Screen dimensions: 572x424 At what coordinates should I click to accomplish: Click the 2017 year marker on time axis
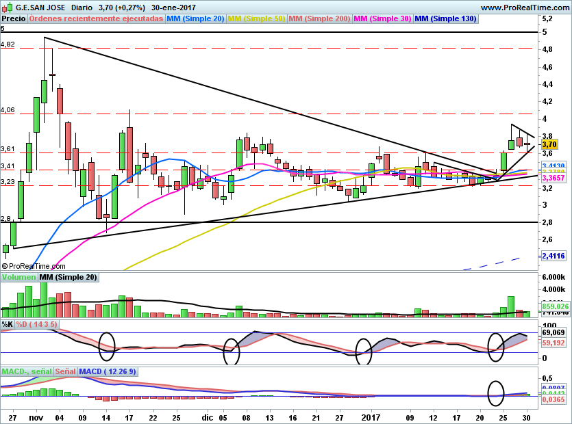pyautogui.click(x=371, y=417)
